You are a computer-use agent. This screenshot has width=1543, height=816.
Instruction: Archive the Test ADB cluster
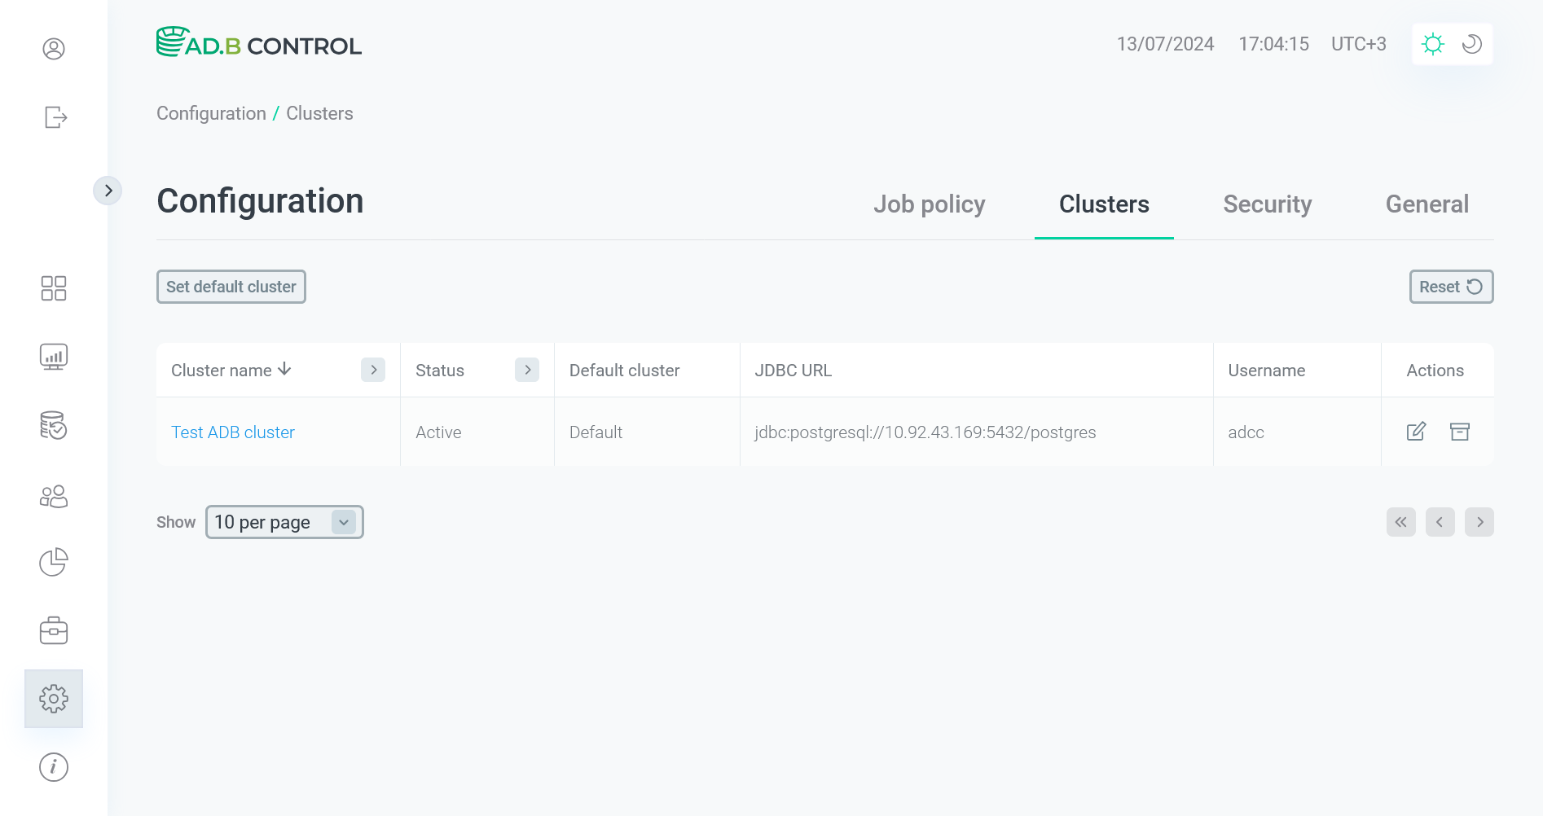coord(1459,432)
